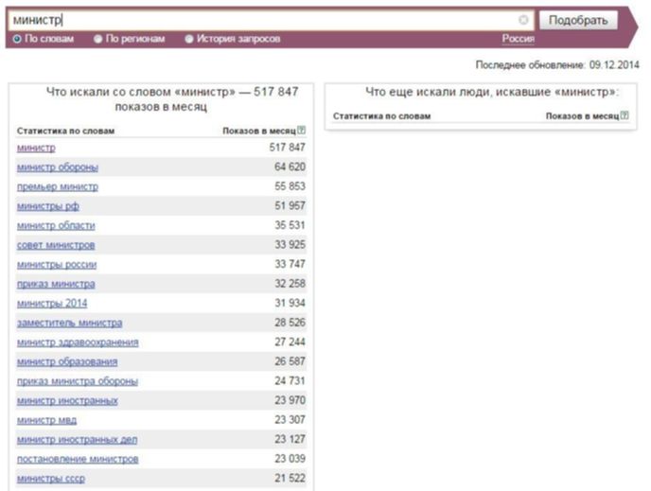Image resolution: width=651 pixels, height=491 pixels.
Task: Click the value '64 620'
Action: (x=290, y=167)
